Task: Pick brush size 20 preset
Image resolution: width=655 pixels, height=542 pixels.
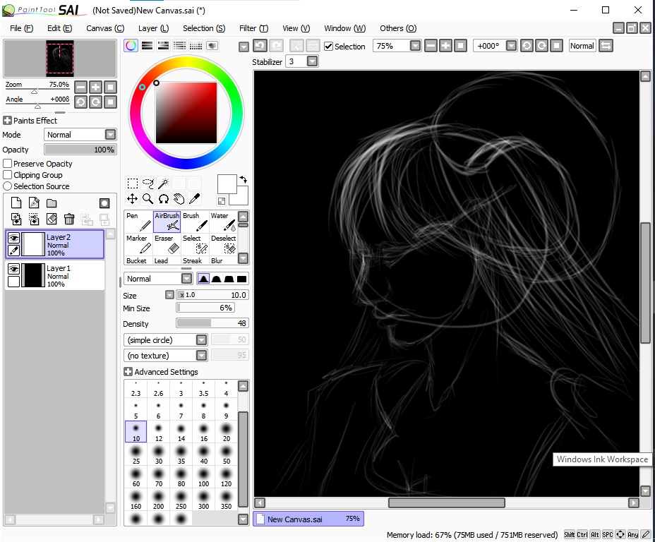Action: tap(226, 432)
